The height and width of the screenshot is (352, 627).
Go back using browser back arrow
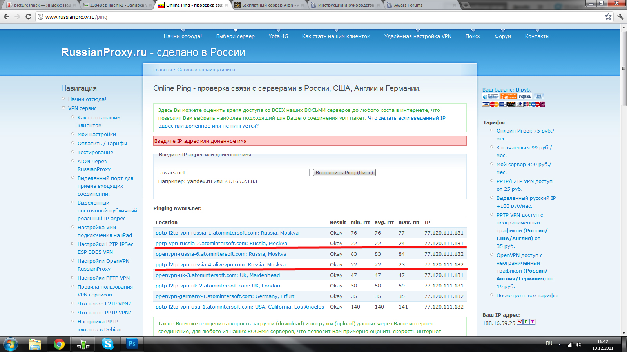coord(6,16)
